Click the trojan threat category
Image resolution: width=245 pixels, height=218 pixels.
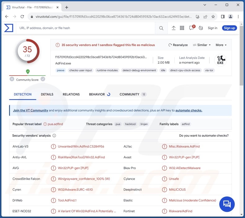pyautogui.click(x=144, y=124)
